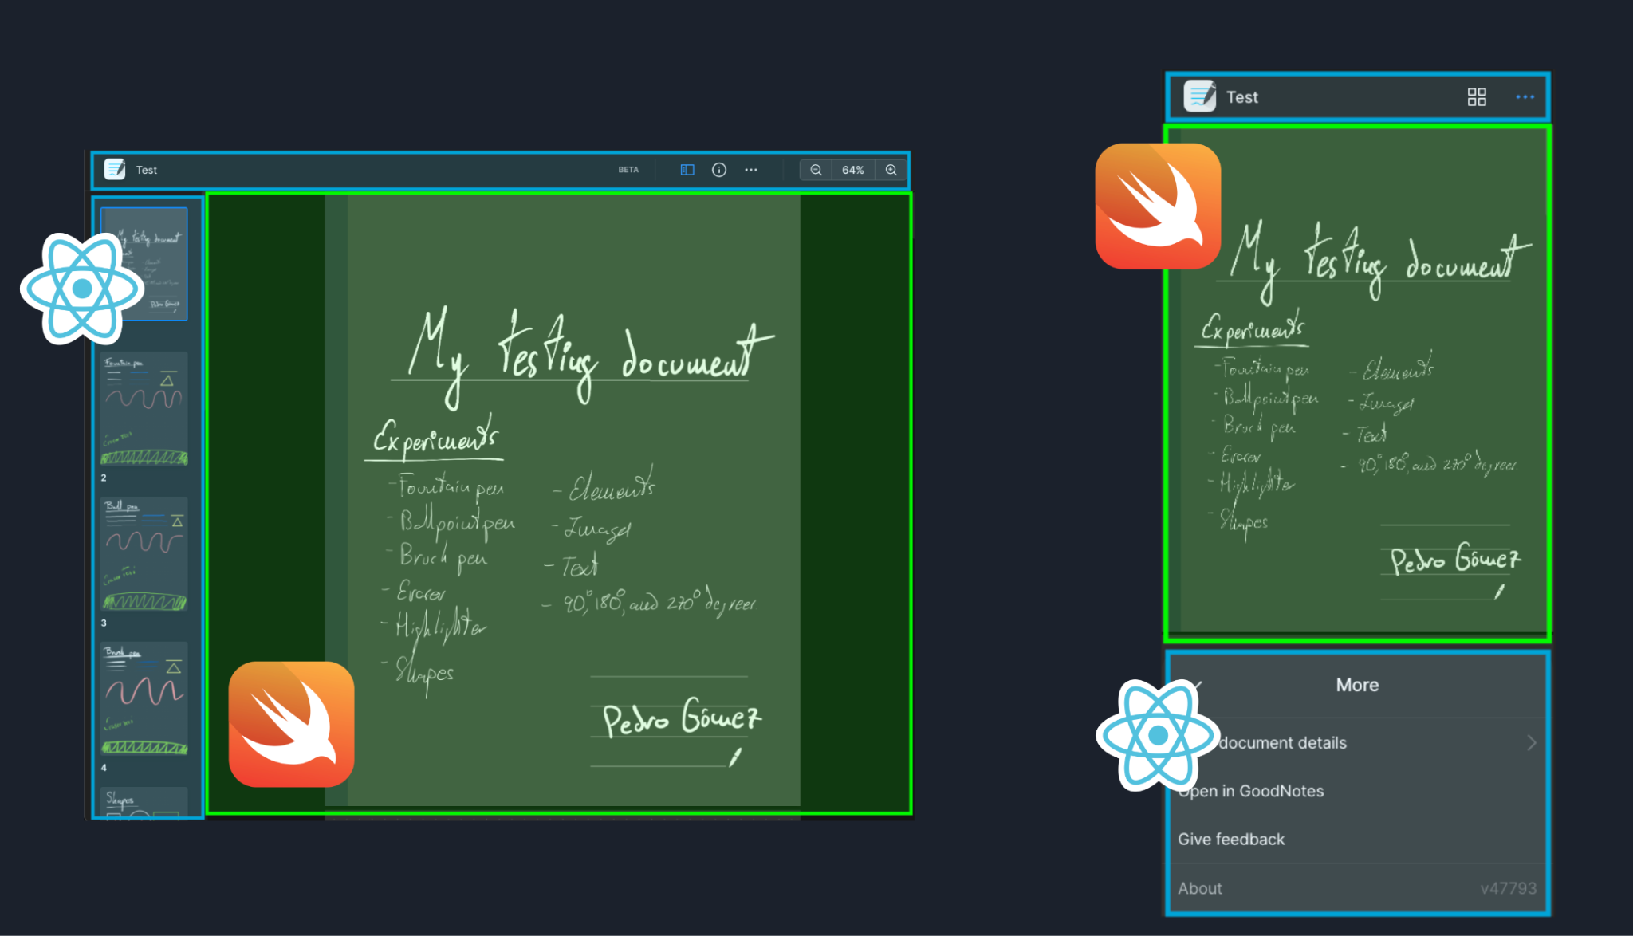Screen dimensions: 1633x936
Task: Click the ellipsis menu in main toolbar
Action: [750, 169]
